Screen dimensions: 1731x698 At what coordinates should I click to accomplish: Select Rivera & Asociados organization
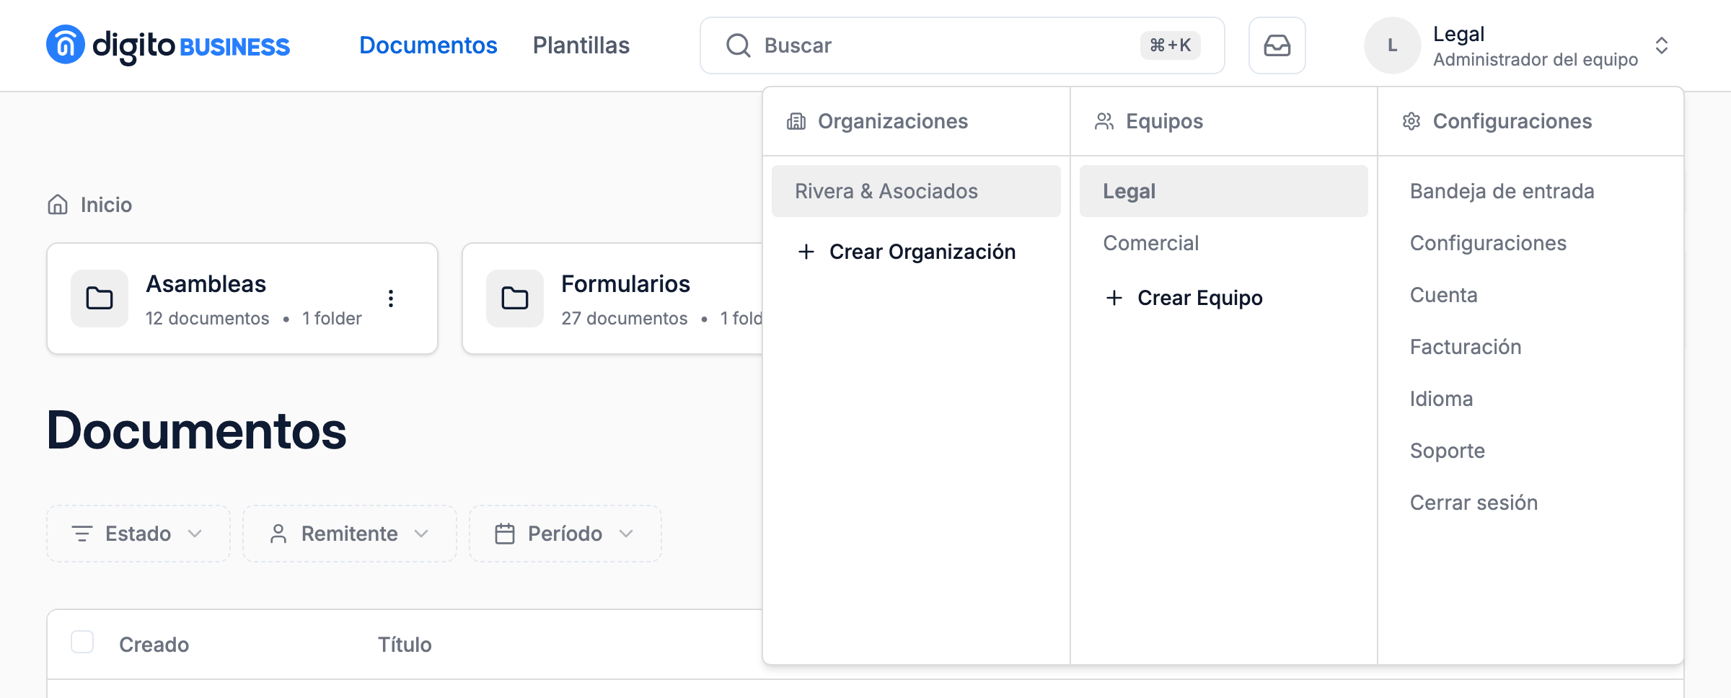pos(916,191)
